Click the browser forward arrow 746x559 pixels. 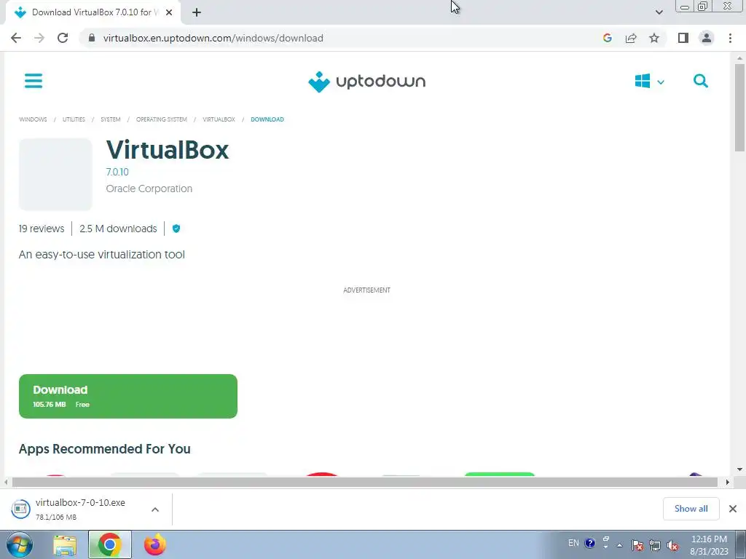(39, 38)
